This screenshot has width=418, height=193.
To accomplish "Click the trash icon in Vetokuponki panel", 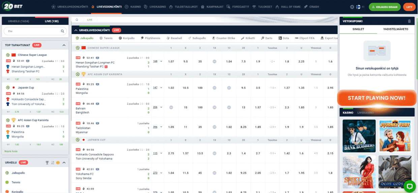I will click(409, 21).
